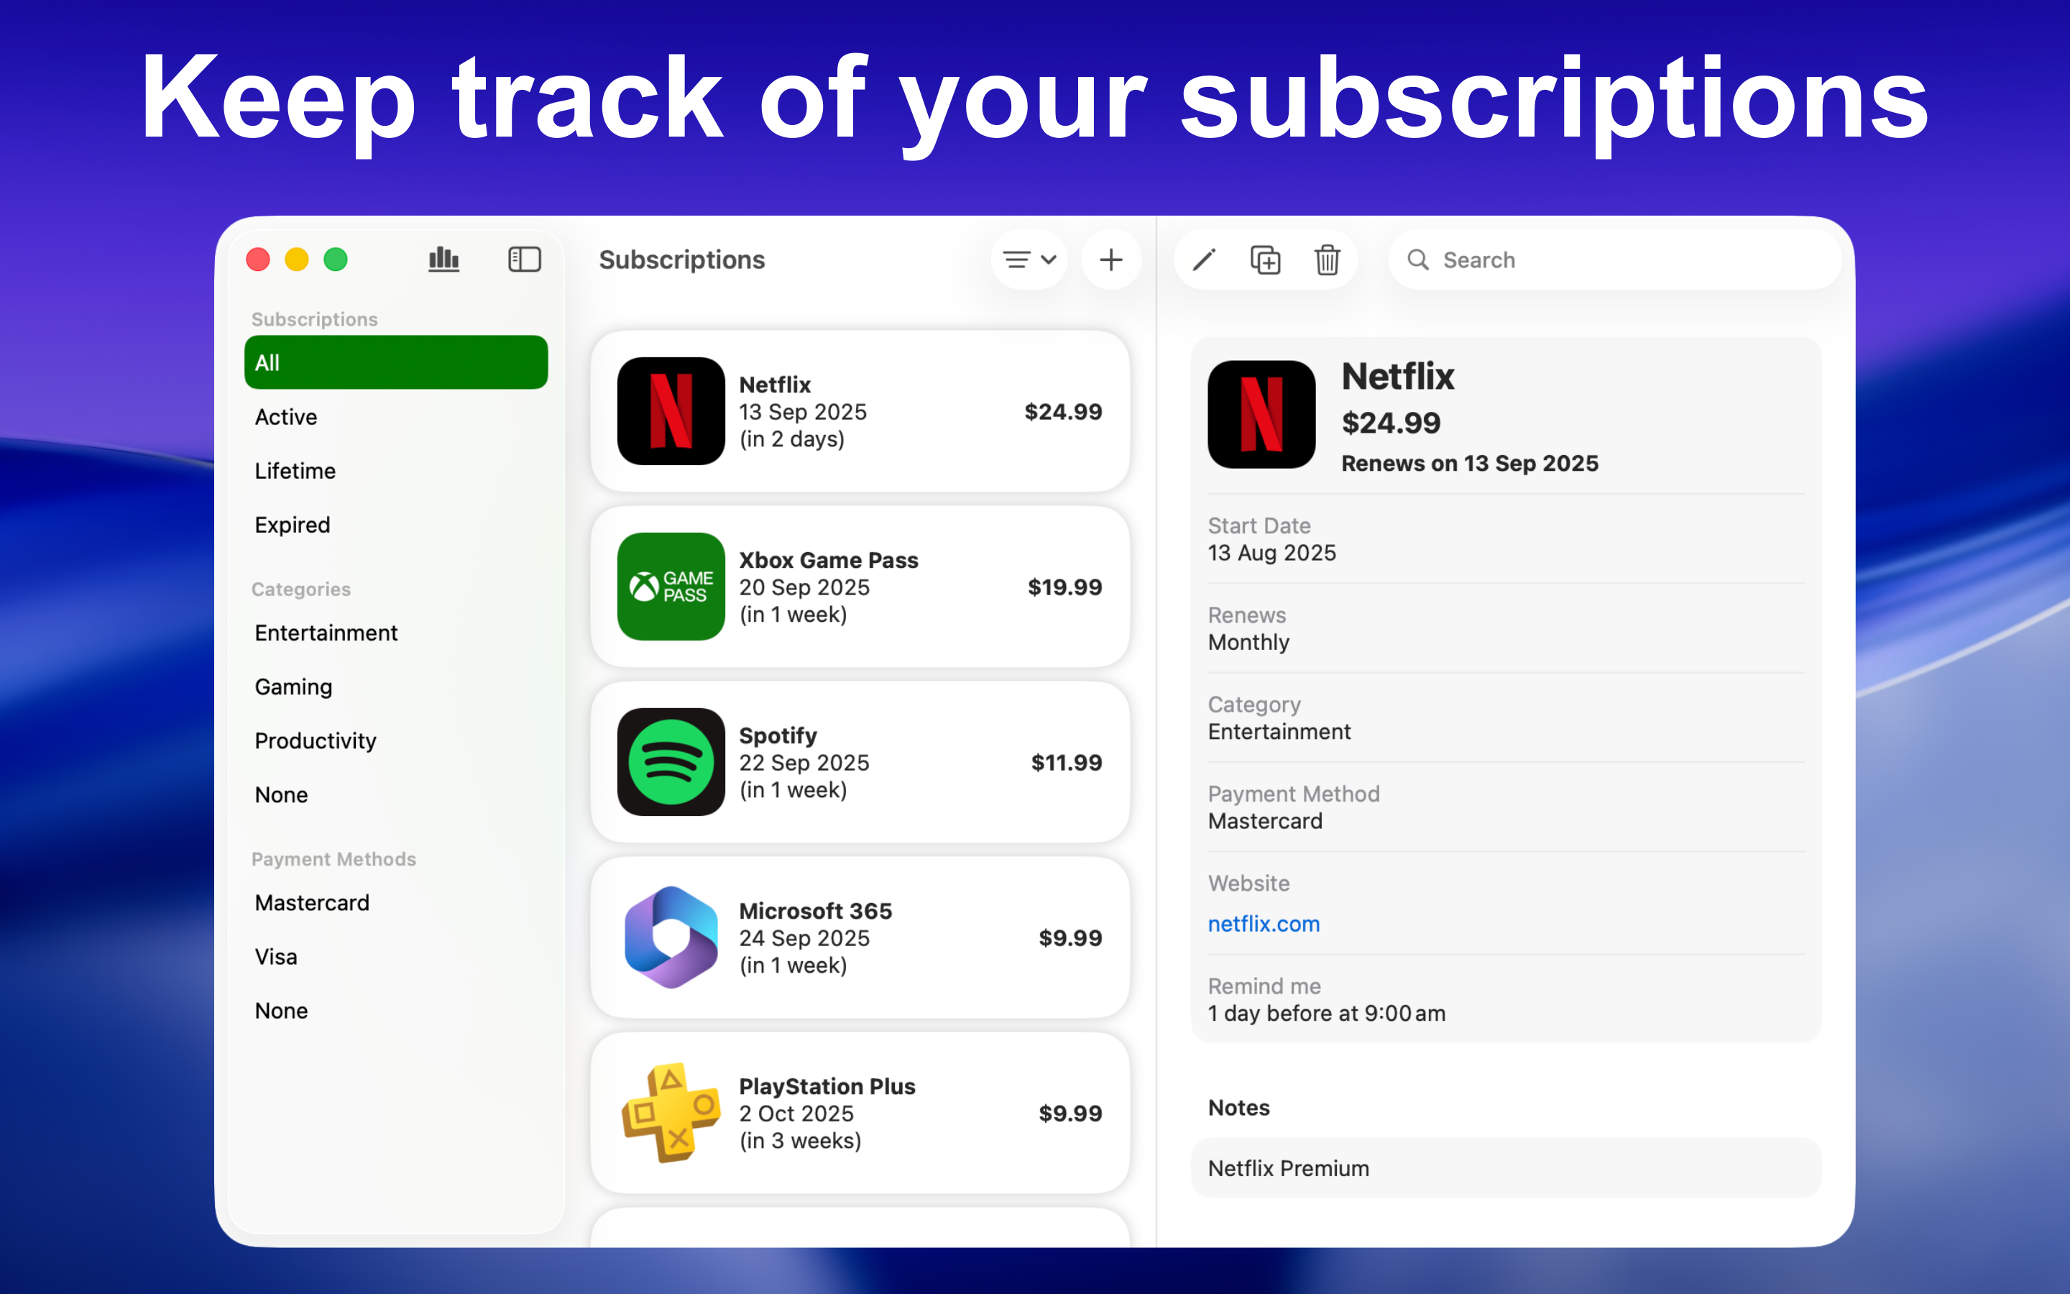Open the netflix.com website link

pyautogui.click(x=1264, y=924)
